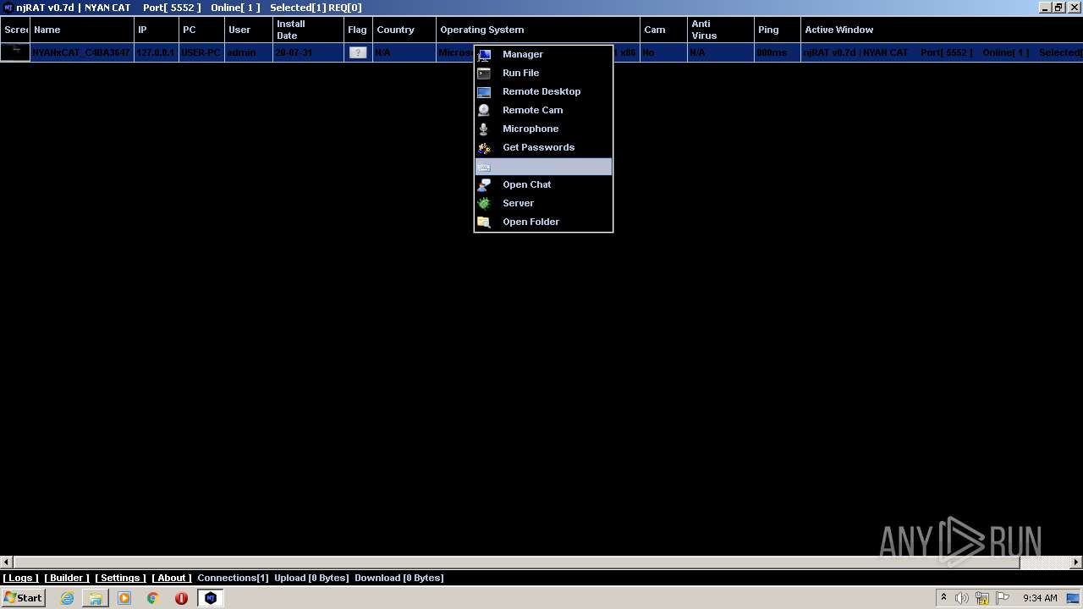
Task: Click the USER-PC cell
Action: pyautogui.click(x=201, y=52)
